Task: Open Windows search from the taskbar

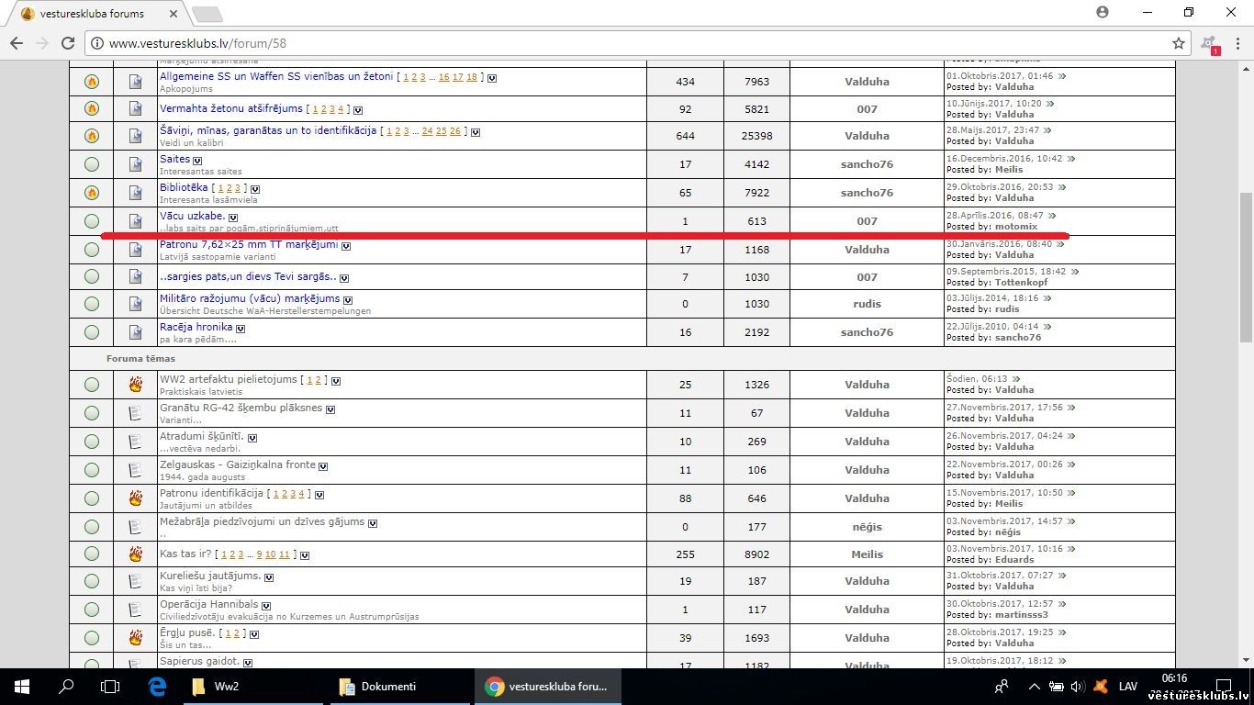Action: [x=66, y=686]
